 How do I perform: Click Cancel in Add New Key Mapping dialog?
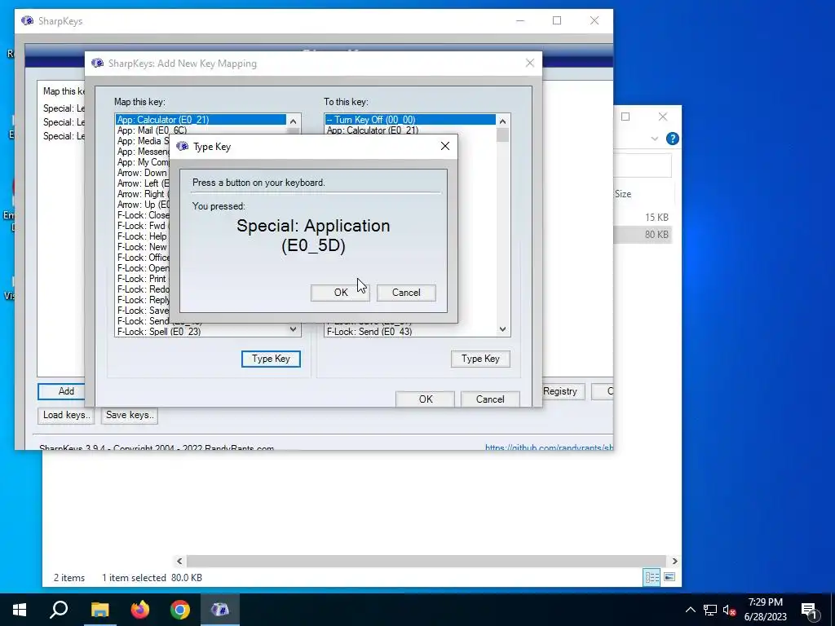[490, 399]
